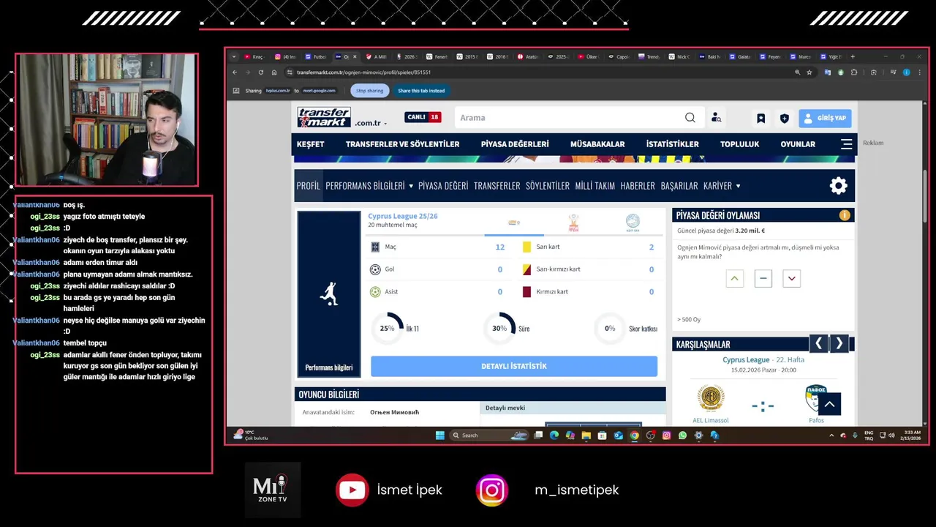Open the Söylentiler profile tab
This screenshot has height=527, width=936.
pos(548,186)
